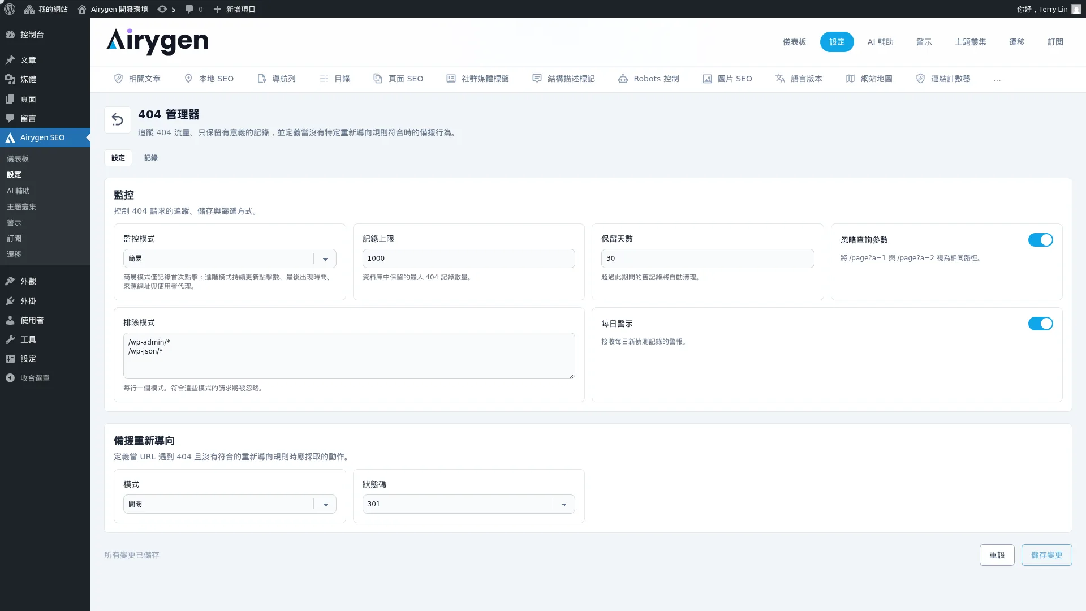
Task: Click the WordPress logo icon in admin bar
Action: click(x=10, y=9)
